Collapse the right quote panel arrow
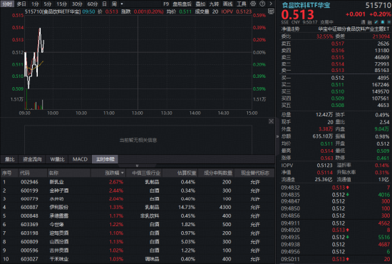Image resolution: width=392 pixels, height=264 pixels. tap(277, 136)
